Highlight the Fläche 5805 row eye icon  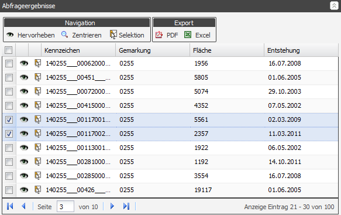pyautogui.click(x=24, y=77)
